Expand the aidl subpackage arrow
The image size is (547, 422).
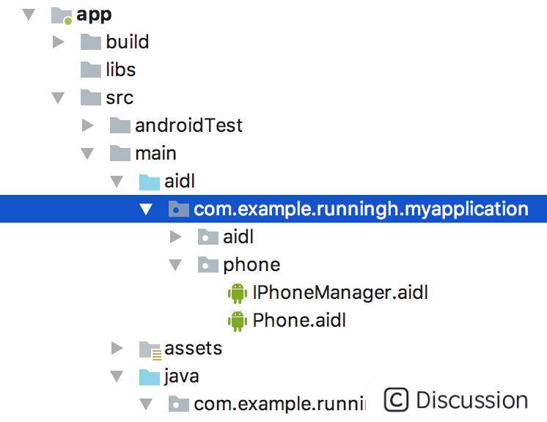(175, 237)
